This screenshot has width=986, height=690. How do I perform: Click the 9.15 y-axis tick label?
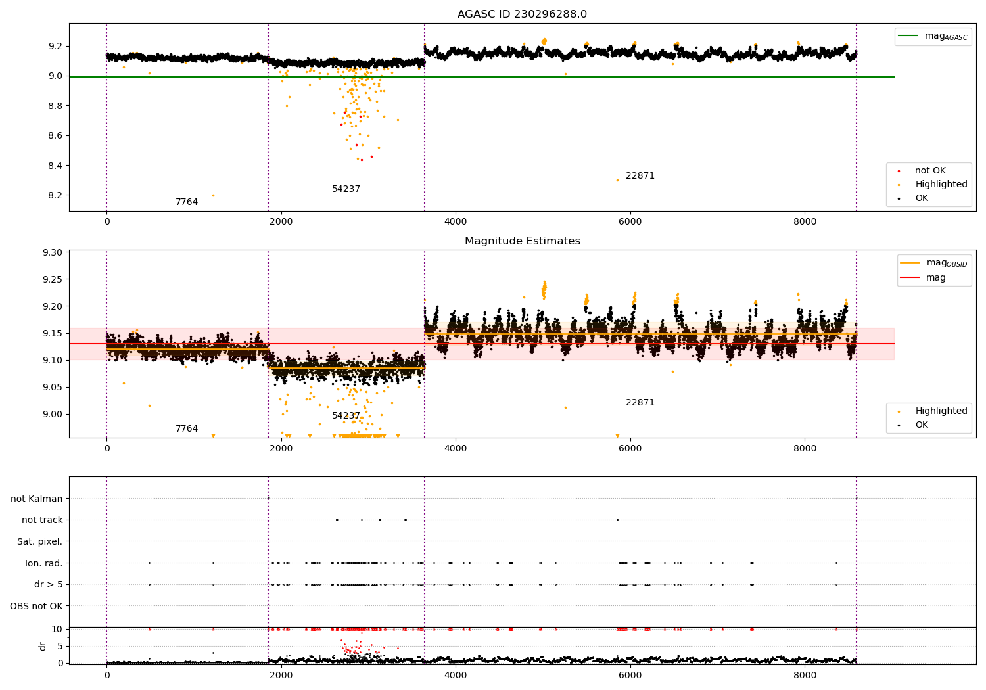click(x=52, y=333)
